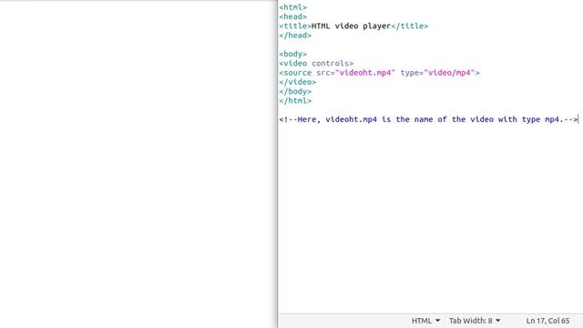Screen dimensions: 583x328
Task: Click the word 'source' in the source tag
Action: point(298,73)
